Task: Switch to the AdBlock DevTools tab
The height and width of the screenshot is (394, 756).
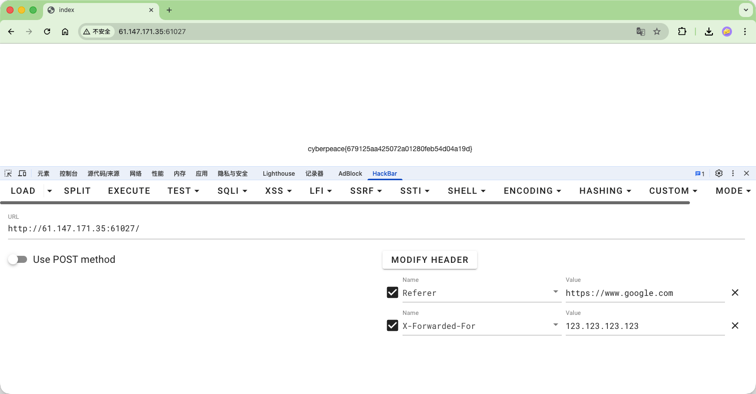Action: [x=350, y=174]
